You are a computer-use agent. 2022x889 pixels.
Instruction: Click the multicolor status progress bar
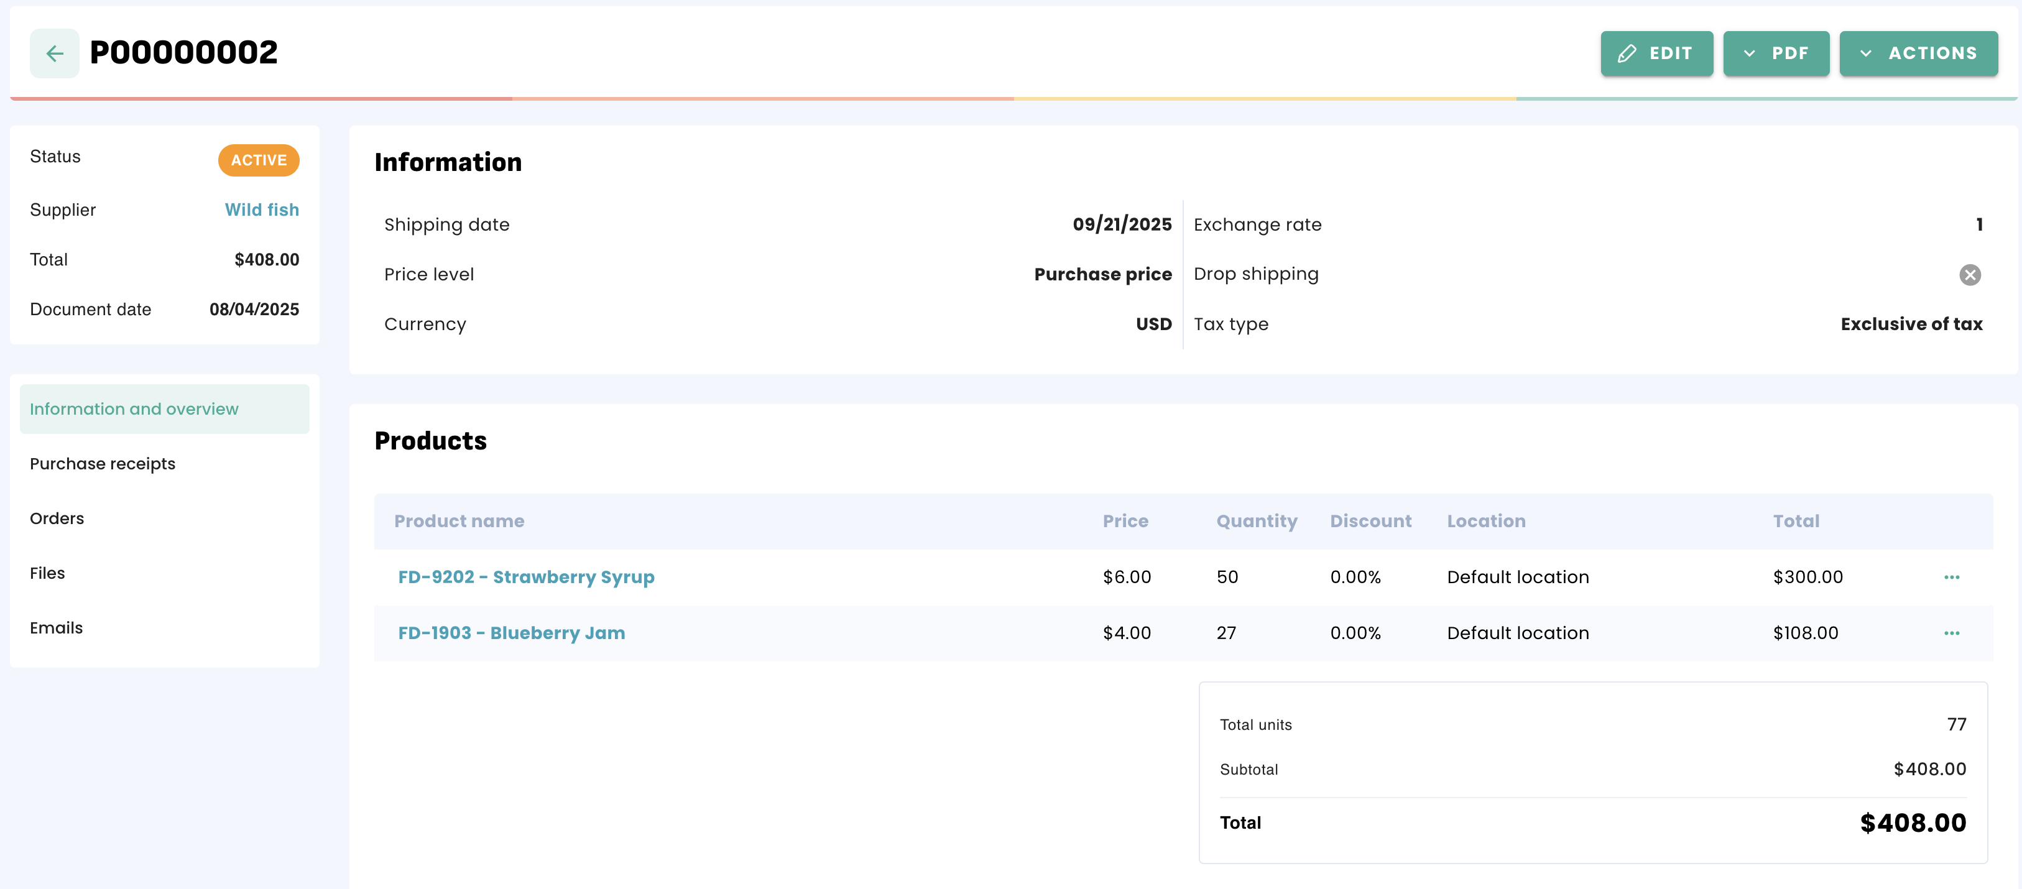[x=1013, y=99]
